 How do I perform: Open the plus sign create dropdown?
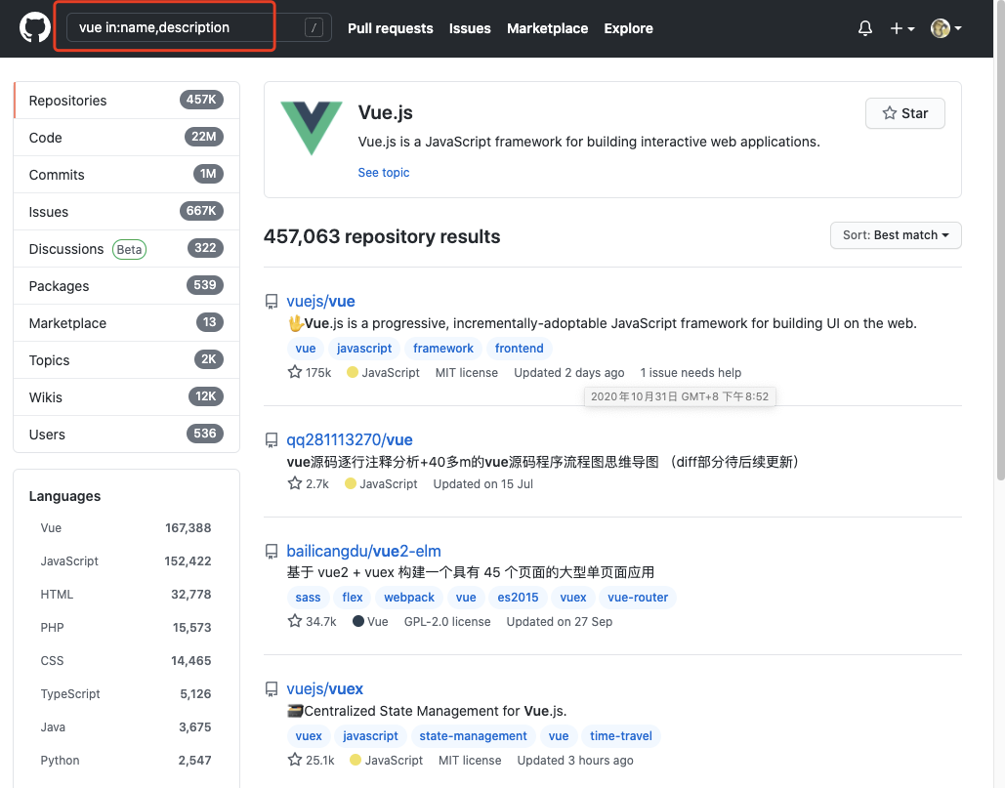[x=900, y=28]
